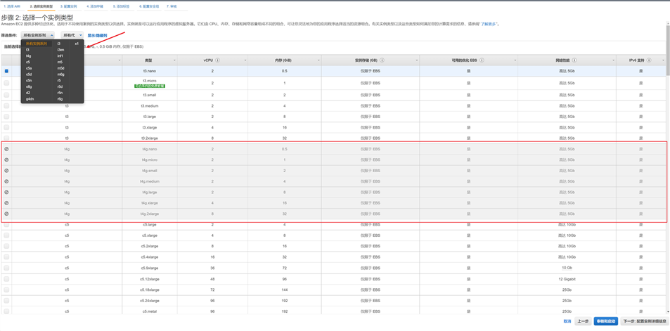This screenshot has height=331, width=670.
Task: Select the c5.metal instance checkbox
Action: pos(6,311)
